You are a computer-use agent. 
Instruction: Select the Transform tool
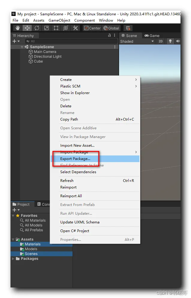click(66, 28)
